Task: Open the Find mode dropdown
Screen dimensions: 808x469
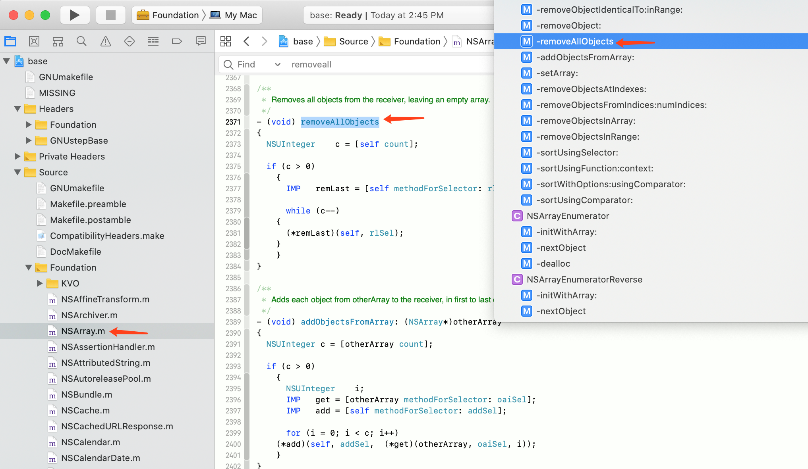Action: [252, 64]
